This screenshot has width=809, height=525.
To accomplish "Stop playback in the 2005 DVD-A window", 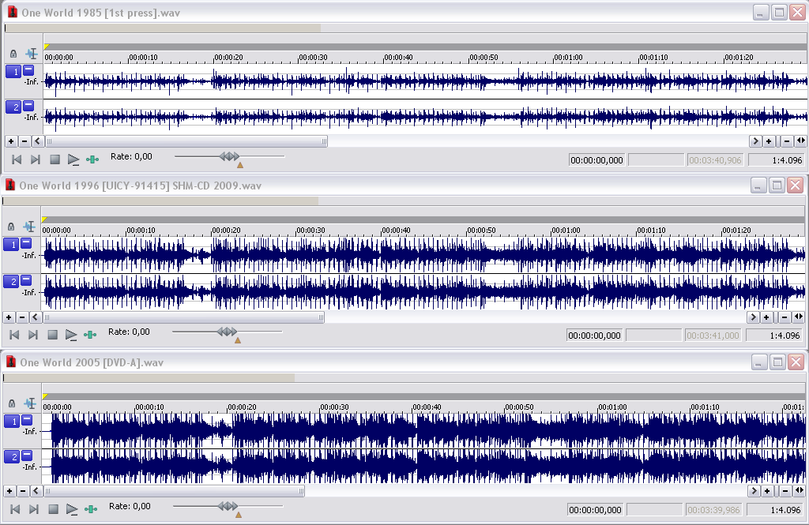I will (x=53, y=509).
